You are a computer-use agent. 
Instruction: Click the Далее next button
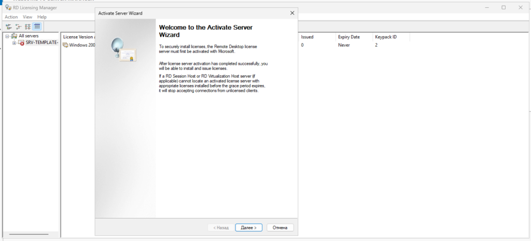tap(248, 228)
